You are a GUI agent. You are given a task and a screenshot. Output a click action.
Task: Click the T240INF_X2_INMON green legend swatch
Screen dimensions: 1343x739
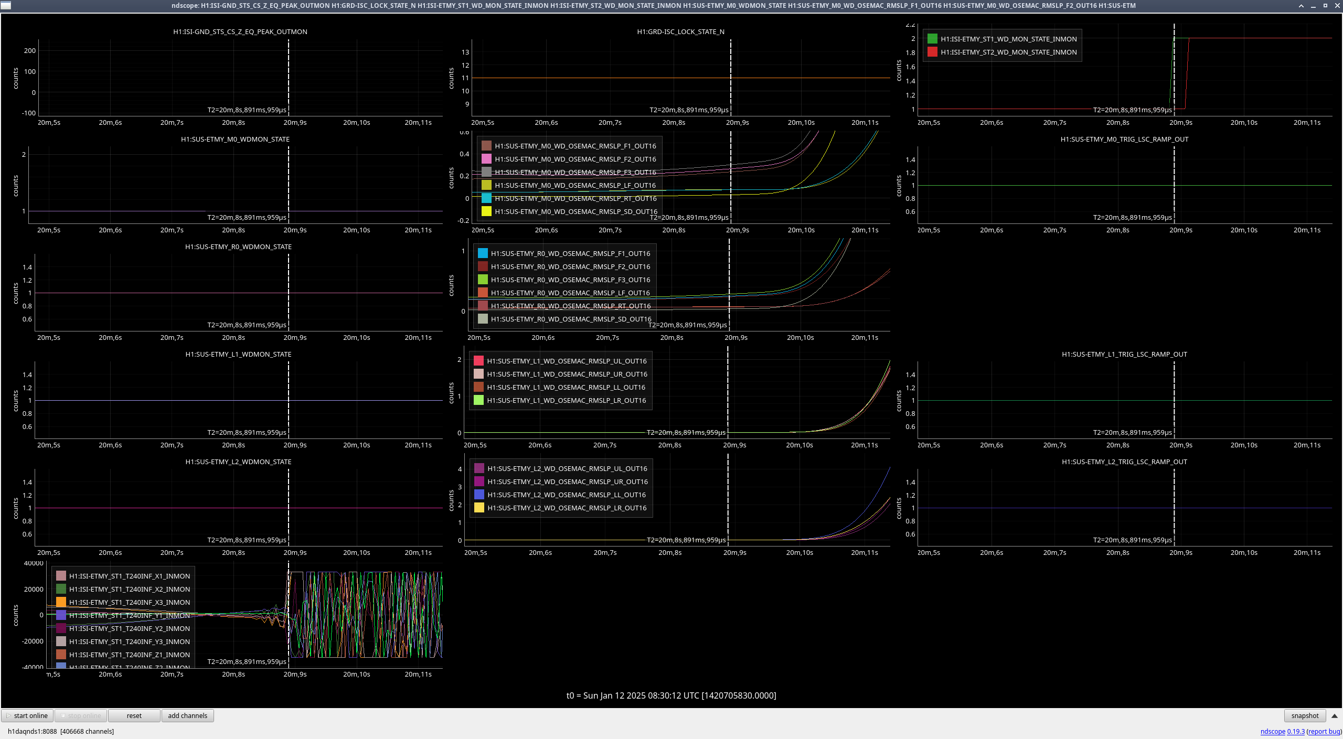click(x=61, y=589)
